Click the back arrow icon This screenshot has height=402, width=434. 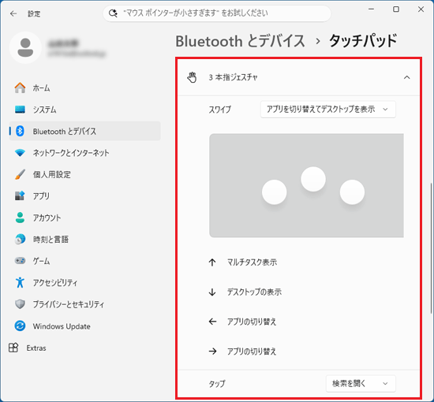pos(13,13)
